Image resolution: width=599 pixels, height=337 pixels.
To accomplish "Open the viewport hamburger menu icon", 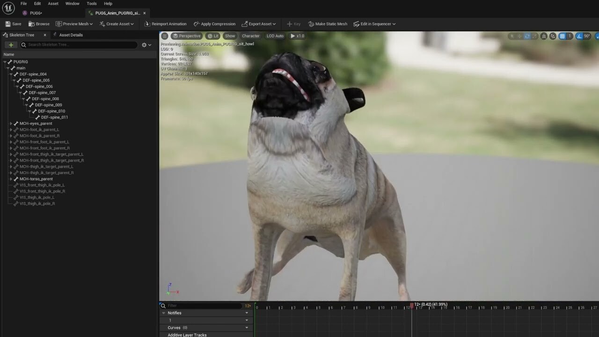I will coord(164,36).
